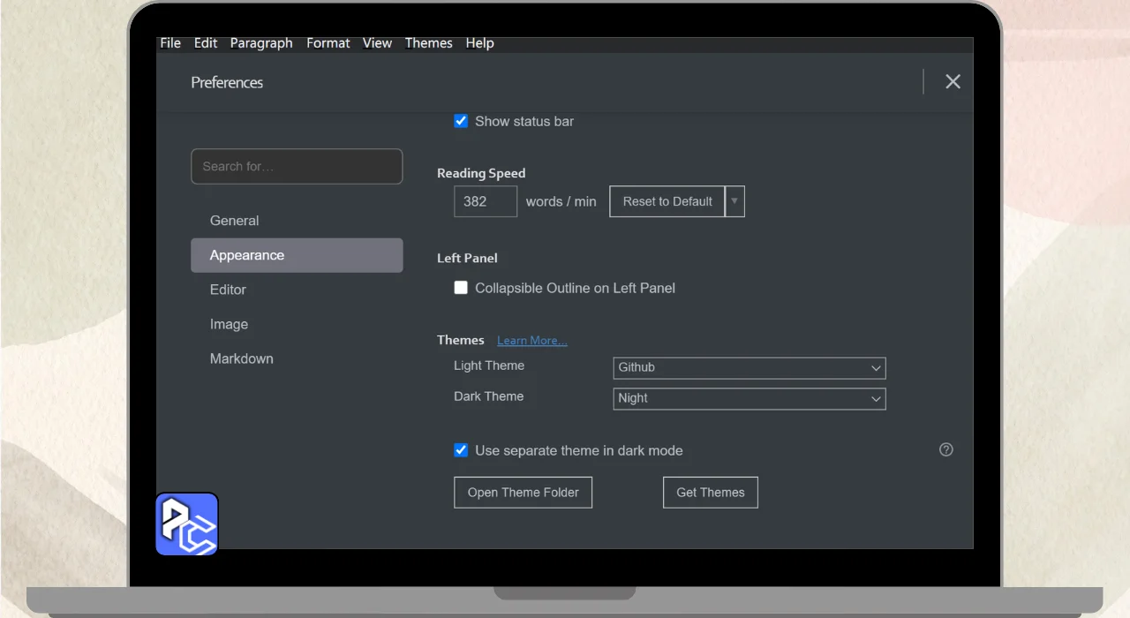Open the File menu
The width and height of the screenshot is (1130, 618).
[x=170, y=43]
